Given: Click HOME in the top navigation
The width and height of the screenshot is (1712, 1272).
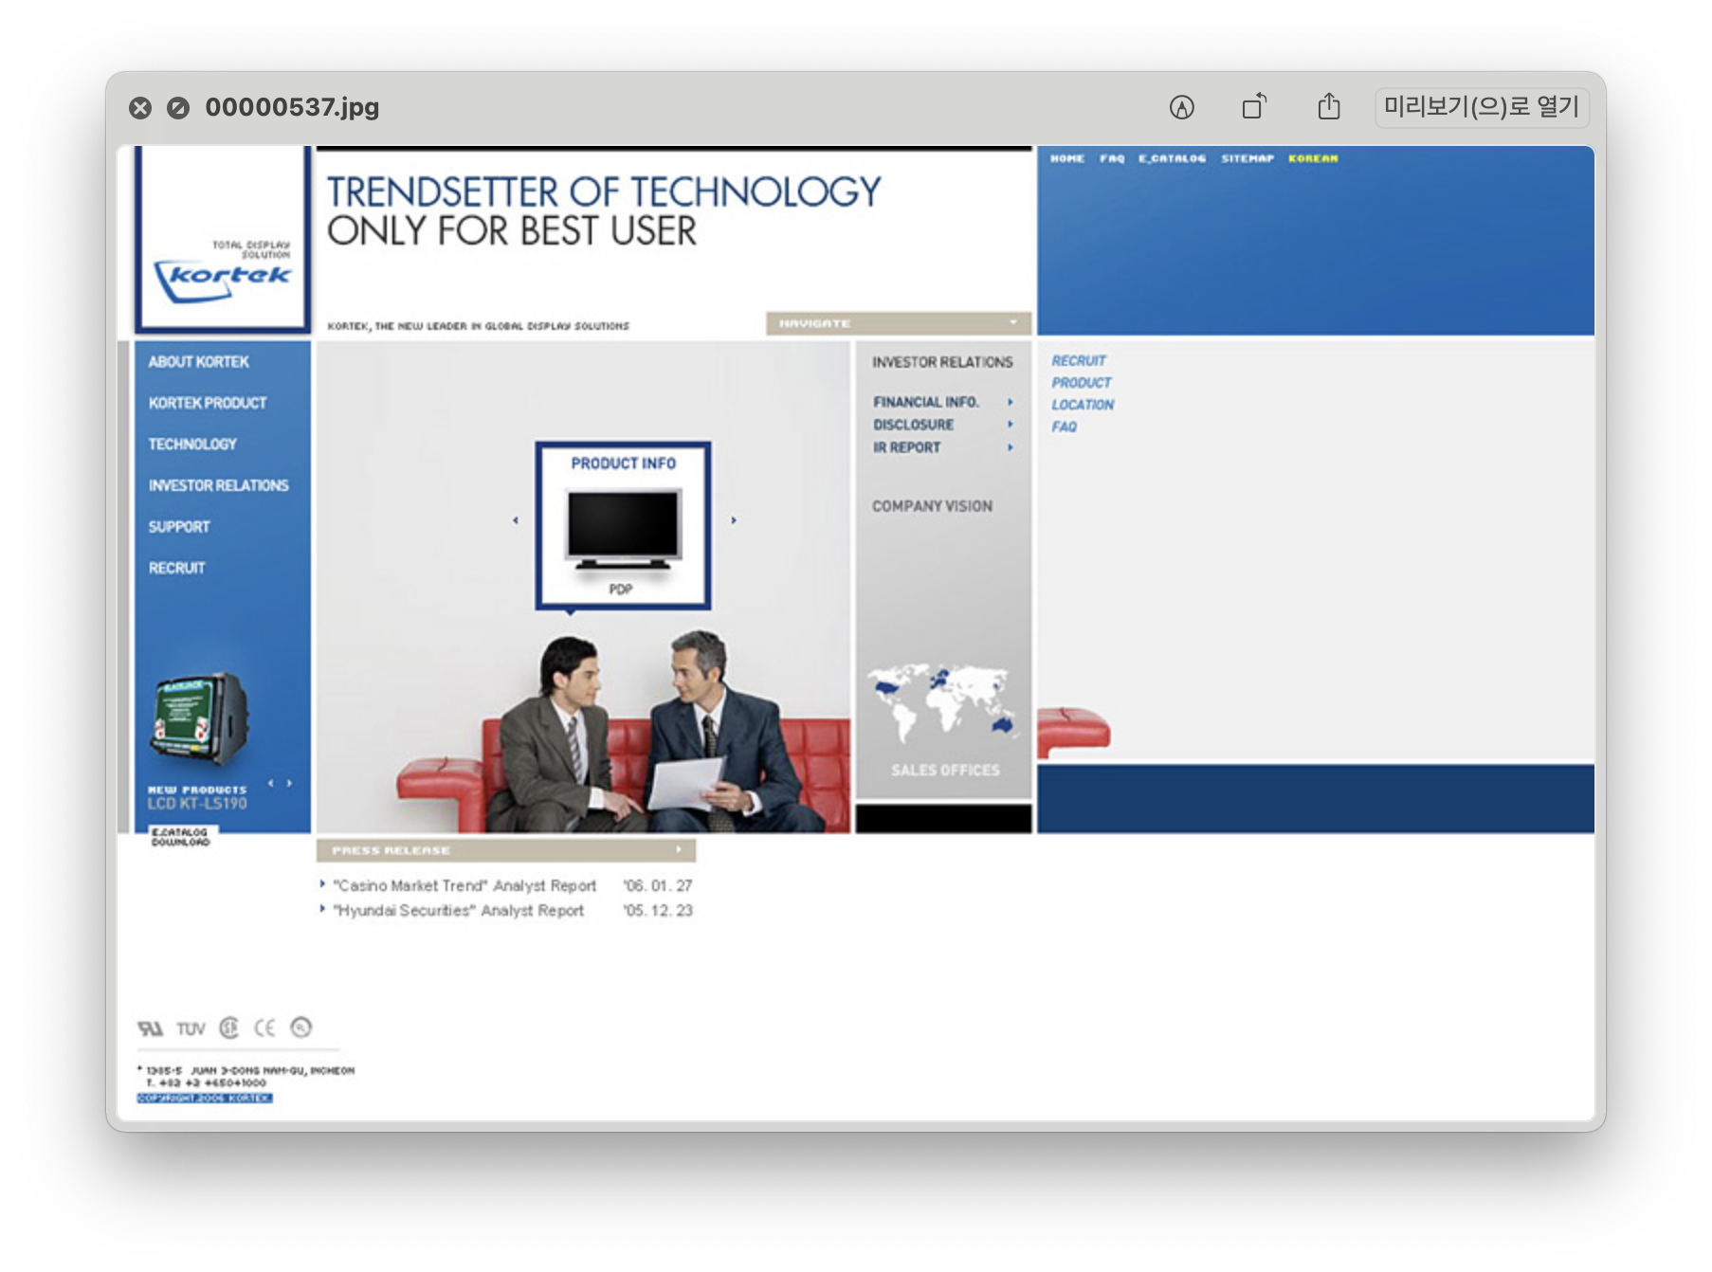Looking at the screenshot, I should pos(1066,158).
